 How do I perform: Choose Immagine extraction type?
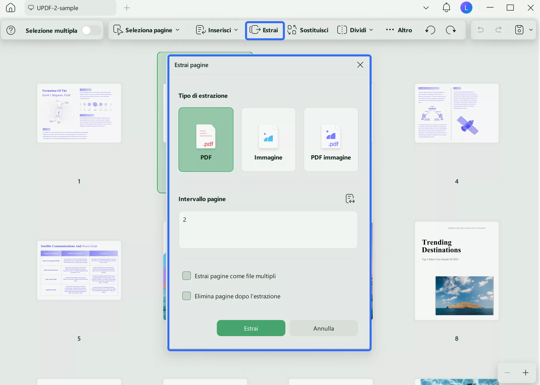pos(268,140)
